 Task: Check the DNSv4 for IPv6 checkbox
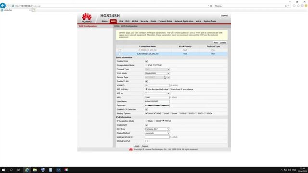[x=146, y=141]
